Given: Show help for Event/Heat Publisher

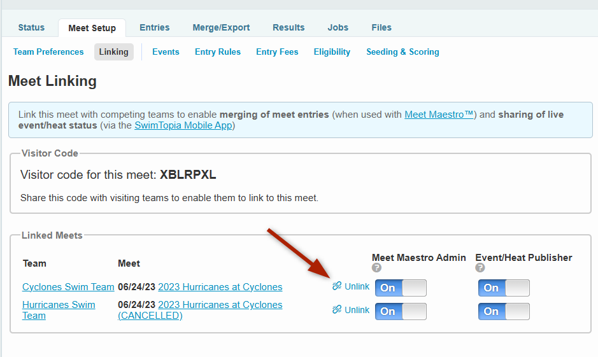Looking at the screenshot, I should (480, 268).
